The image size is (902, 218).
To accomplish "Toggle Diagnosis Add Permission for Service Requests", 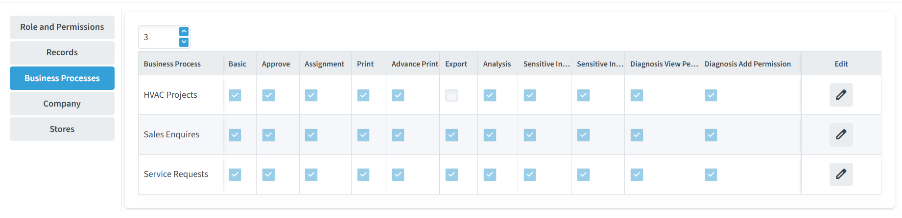I will click(x=711, y=174).
